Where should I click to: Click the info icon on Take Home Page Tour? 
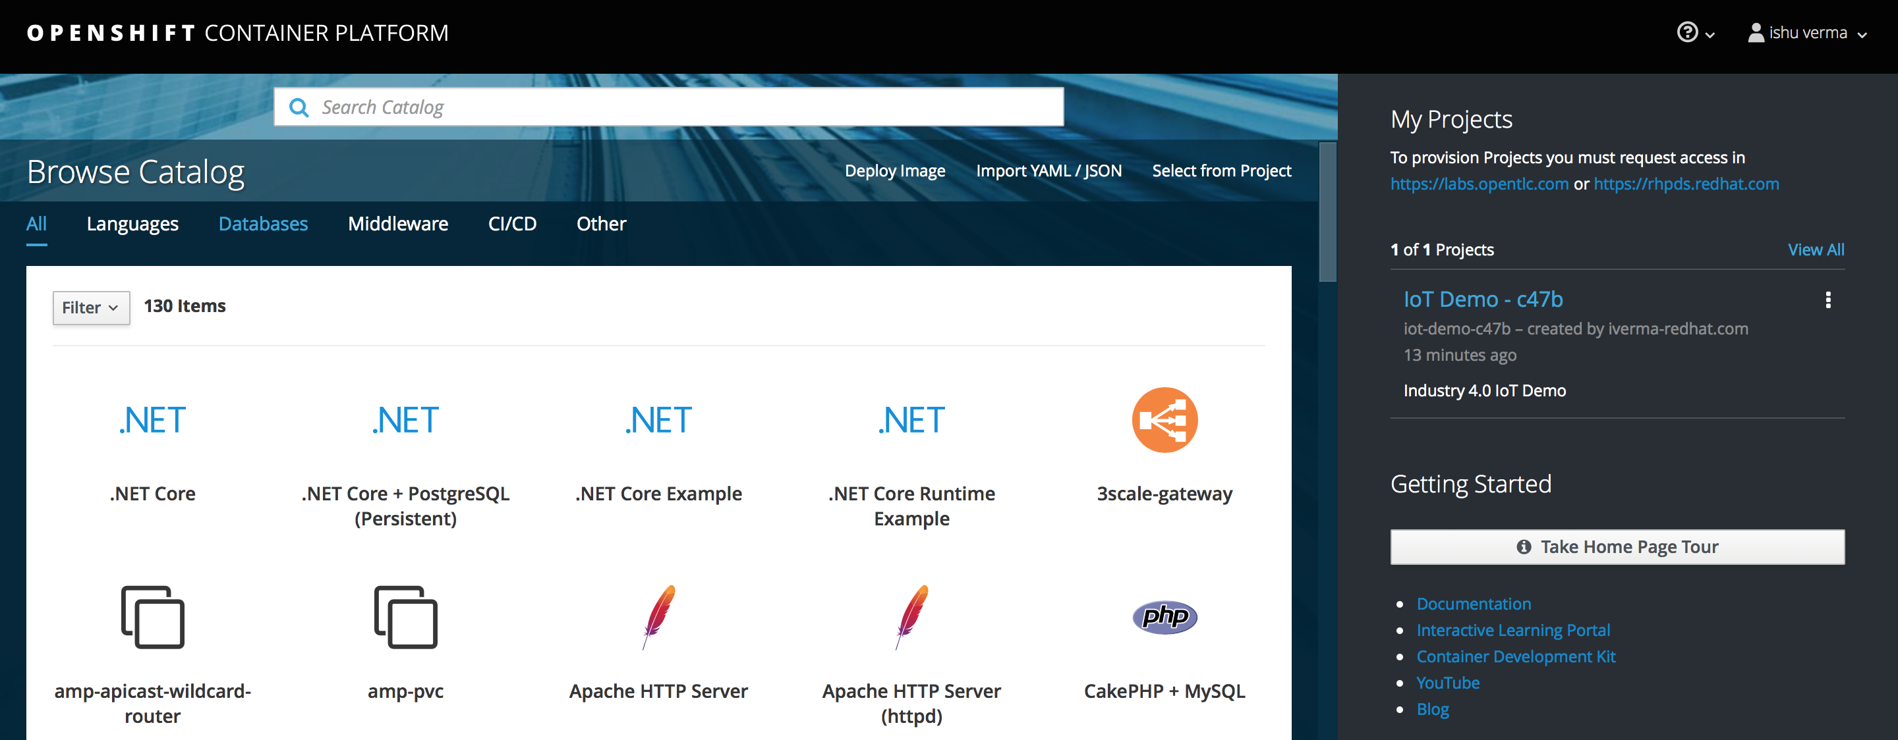[1524, 547]
